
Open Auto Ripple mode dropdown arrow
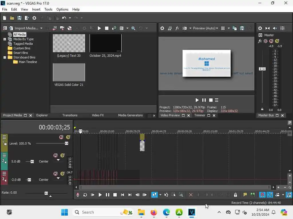tap(283, 195)
